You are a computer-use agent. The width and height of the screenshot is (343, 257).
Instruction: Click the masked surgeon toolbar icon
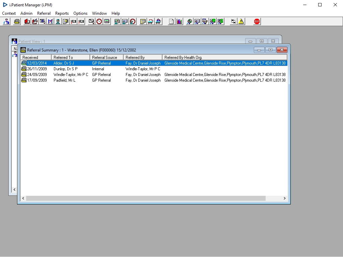[x=58, y=21]
